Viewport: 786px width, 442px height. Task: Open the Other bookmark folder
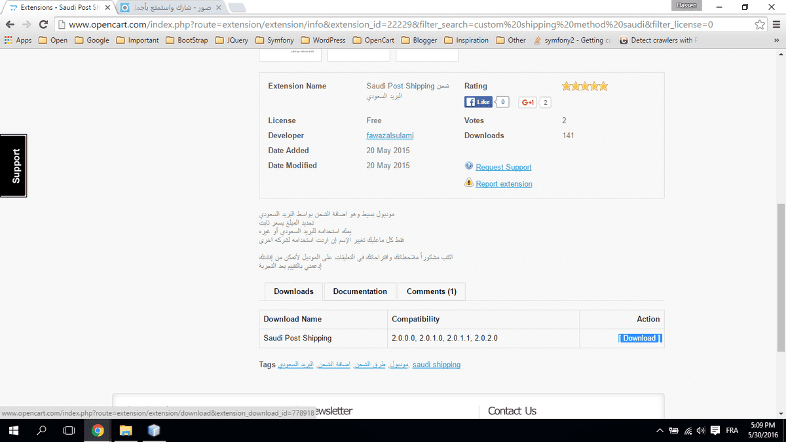[x=511, y=40]
